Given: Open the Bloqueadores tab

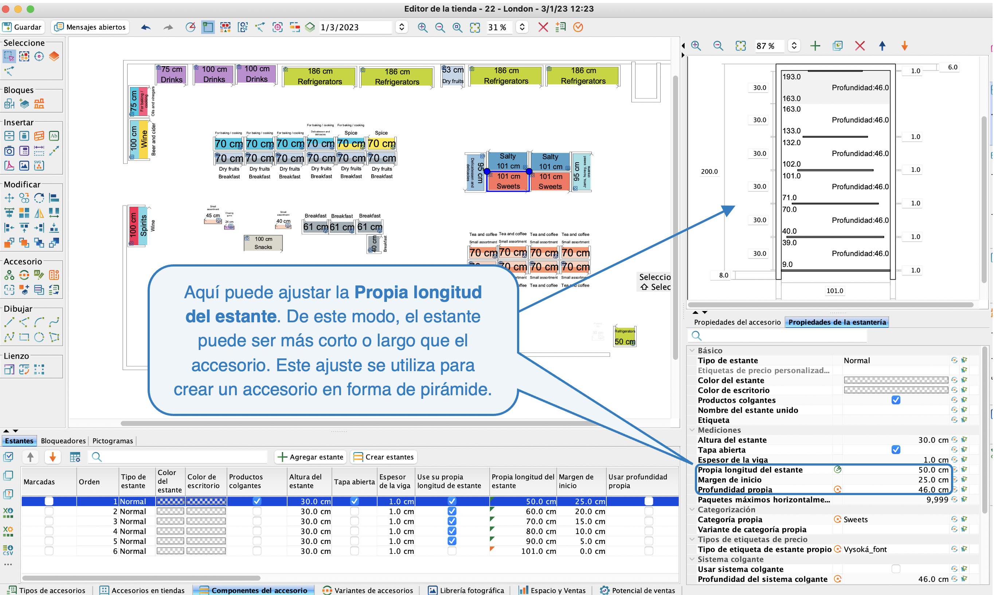Looking at the screenshot, I should click(x=63, y=441).
